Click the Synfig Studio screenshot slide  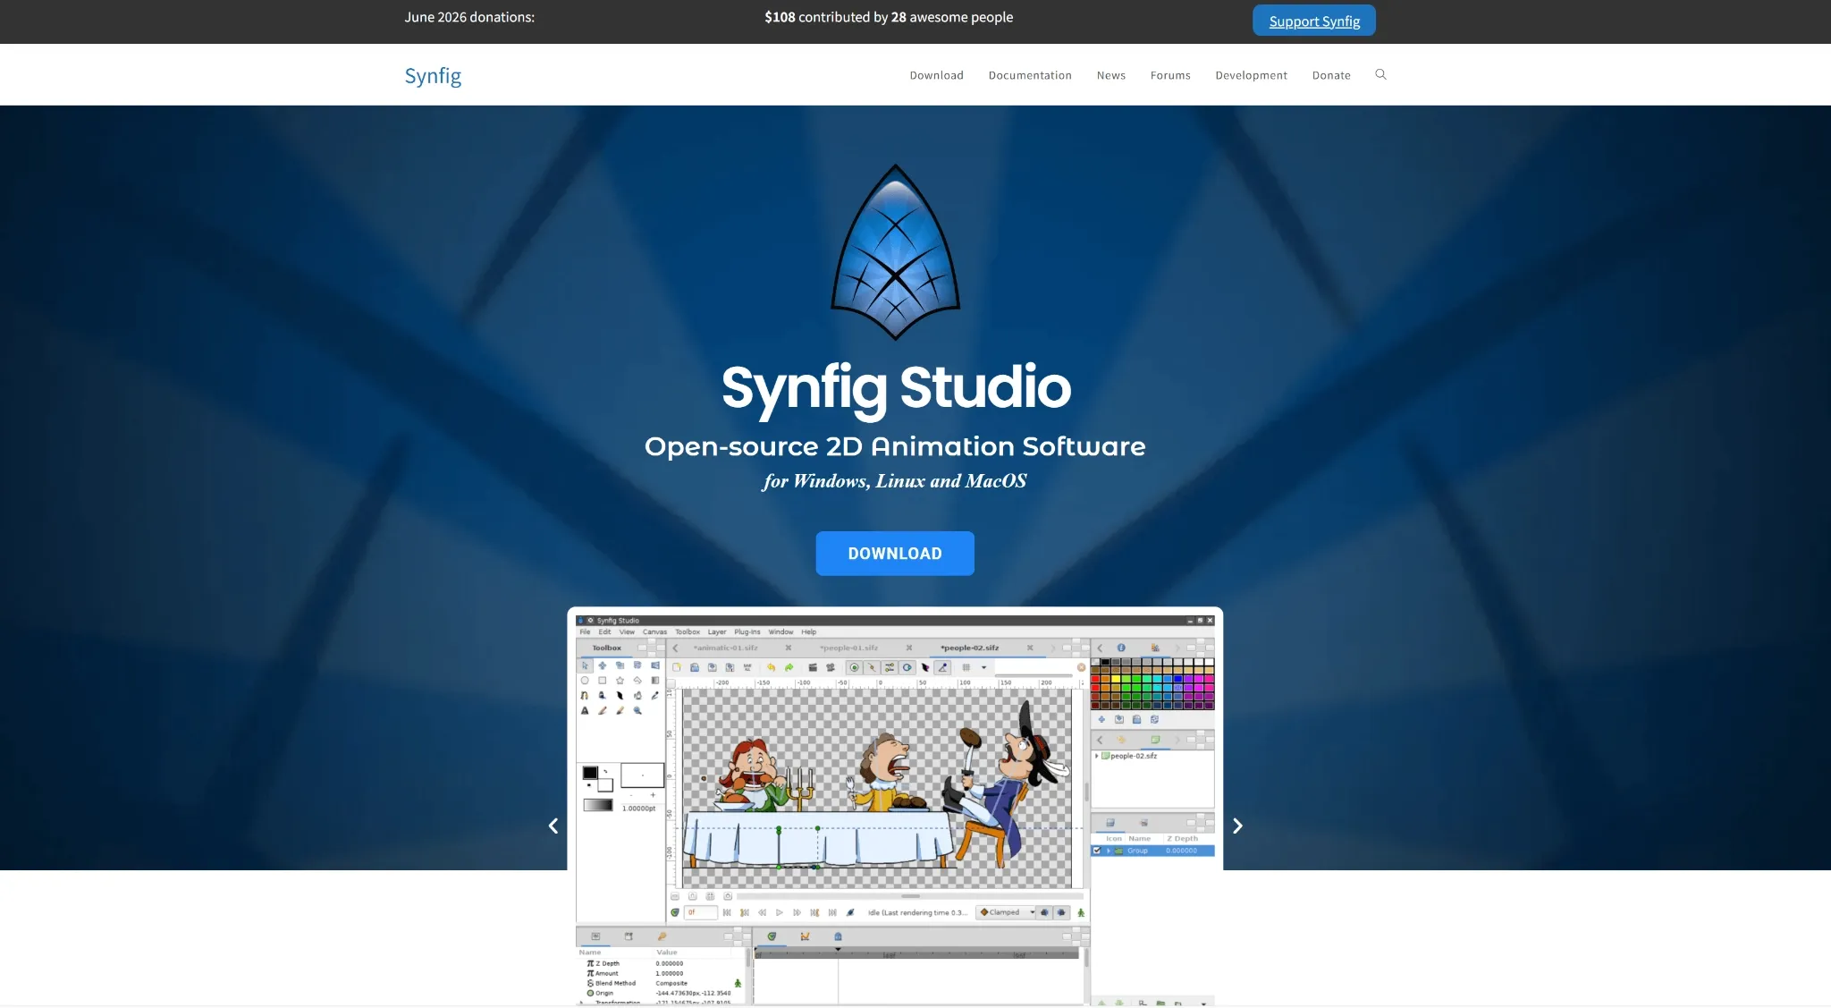[895, 807]
